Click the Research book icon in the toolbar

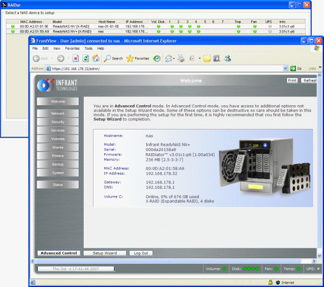(217, 59)
